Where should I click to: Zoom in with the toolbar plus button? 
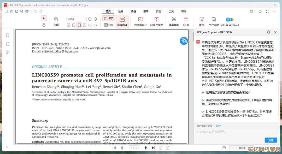coord(95,19)
